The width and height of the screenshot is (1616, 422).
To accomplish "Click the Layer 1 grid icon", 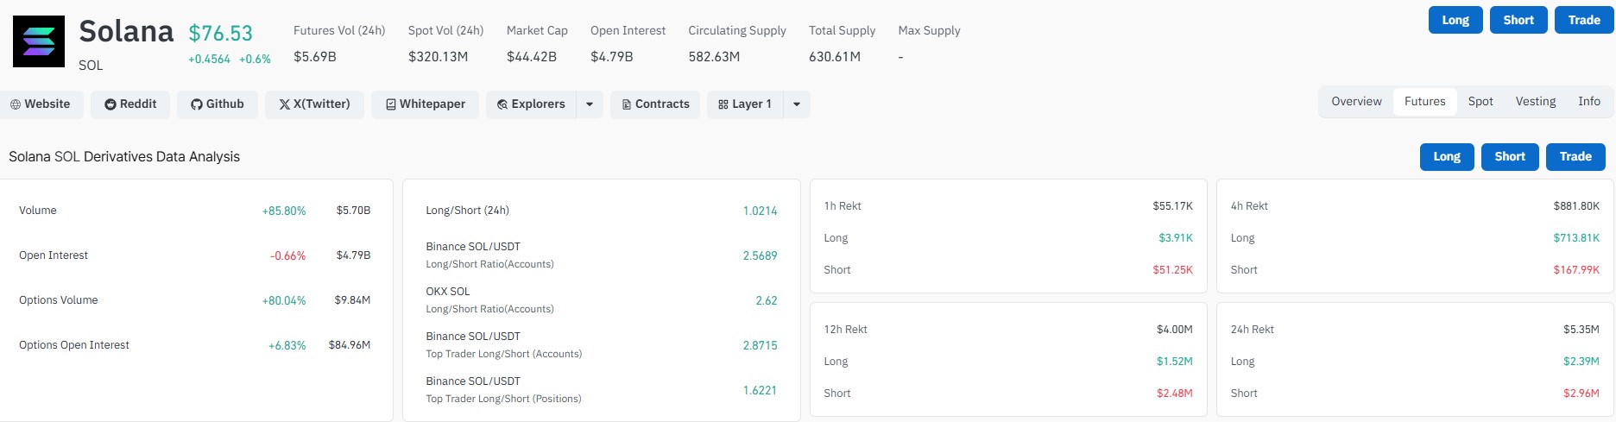I will 723,104.
